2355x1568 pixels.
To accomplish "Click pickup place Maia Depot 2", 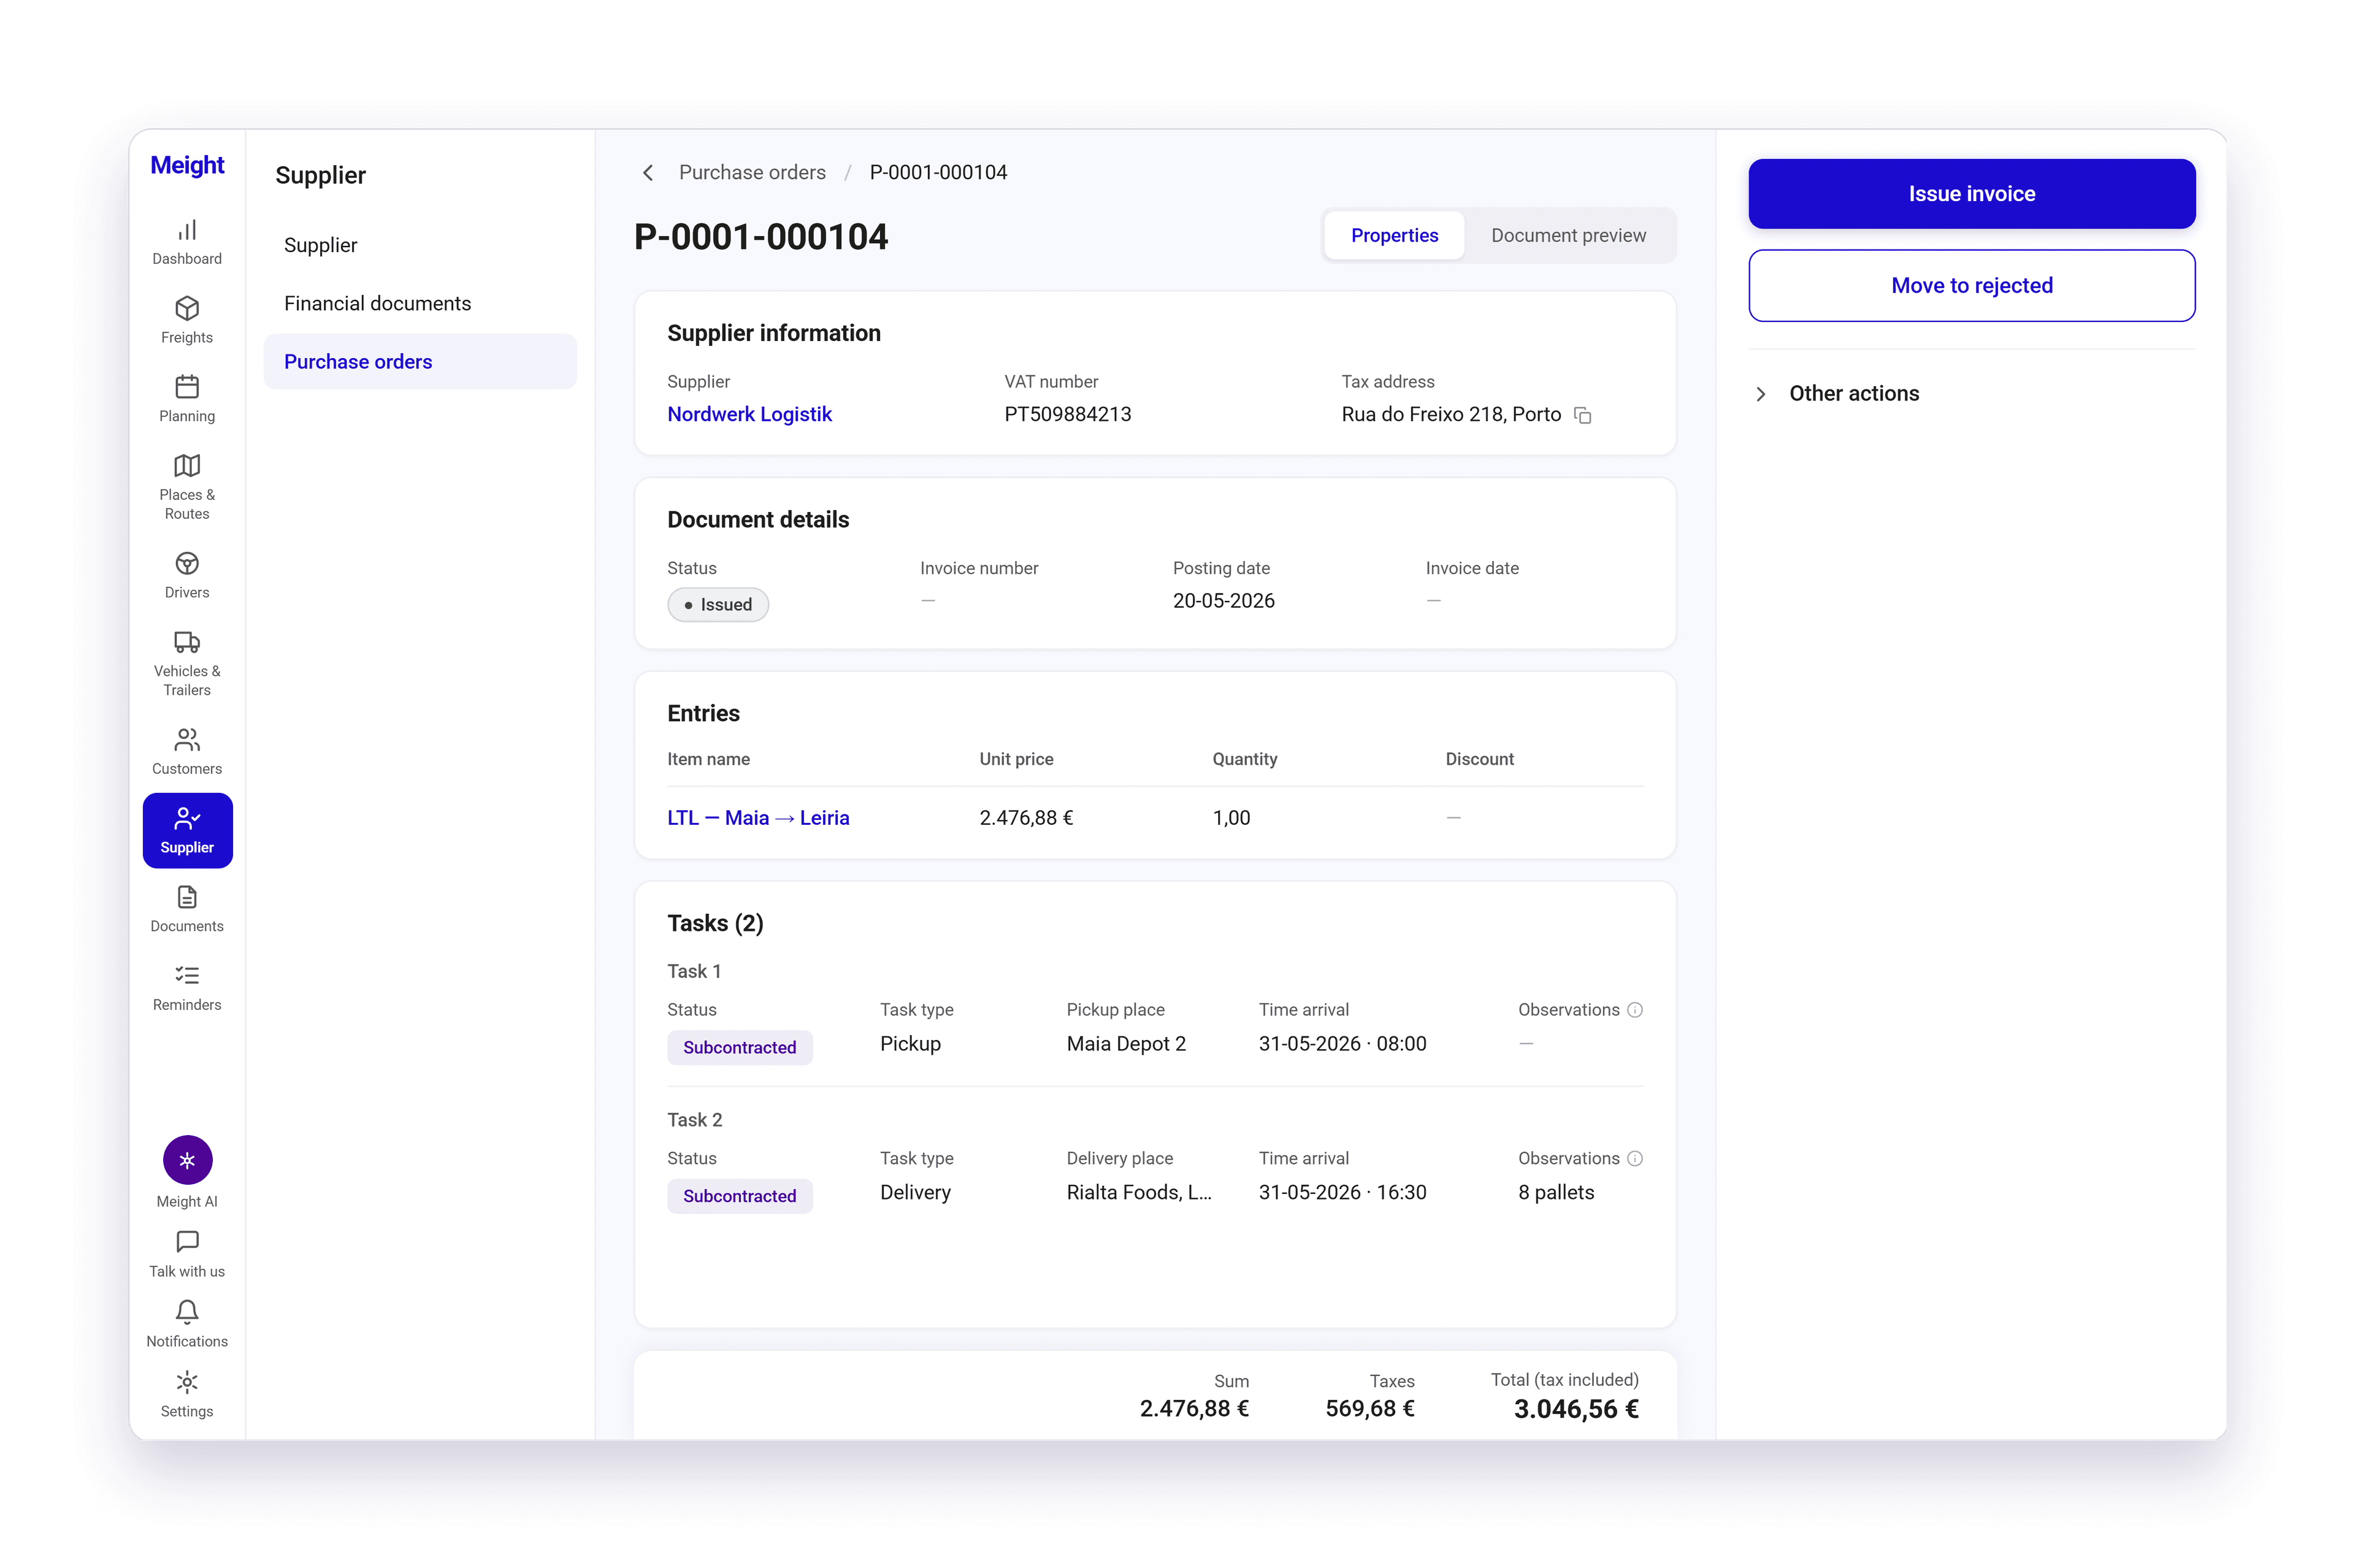I will 1126,1043.
